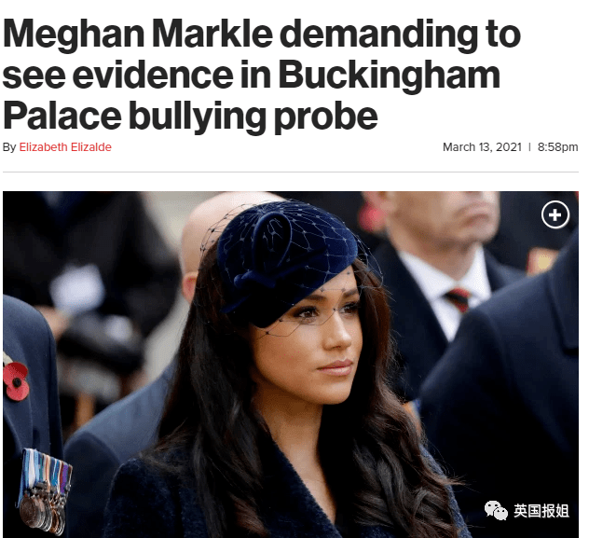Select the March 13, 2021 publication date
This screenshot has height=538, width=589.
click(482, 147)
